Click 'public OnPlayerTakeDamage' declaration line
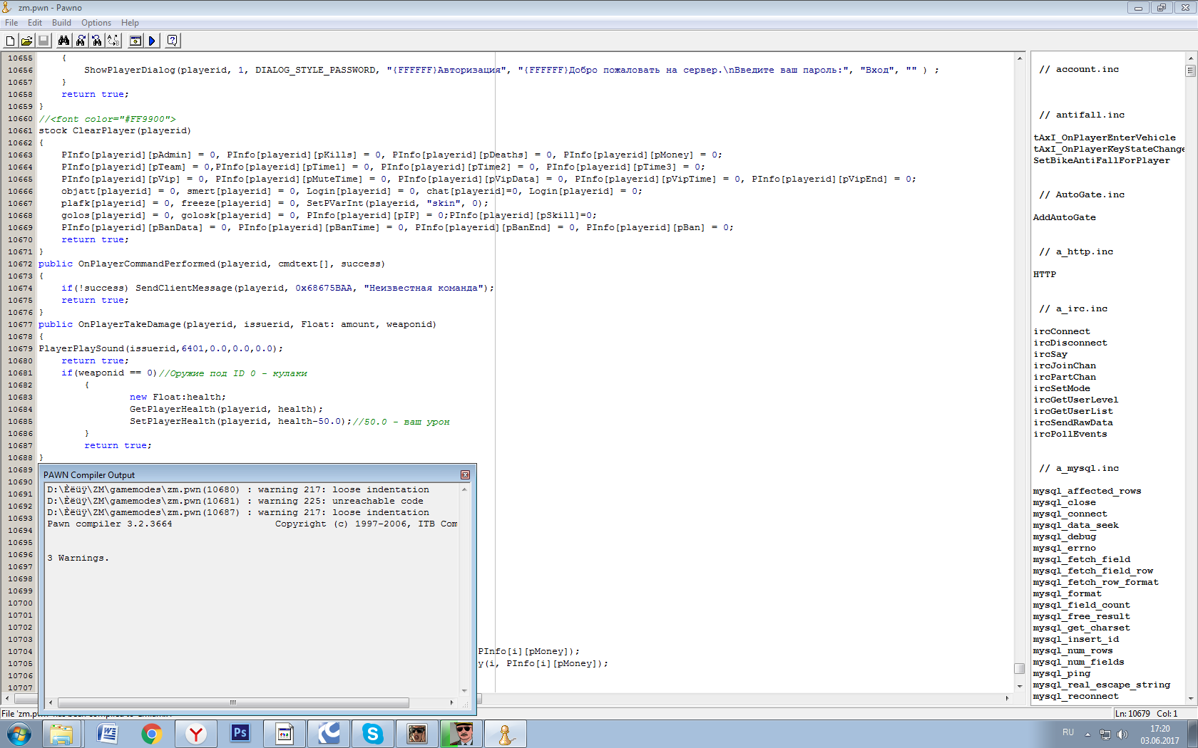This screenshot has height=748, width=1198. 237,324
